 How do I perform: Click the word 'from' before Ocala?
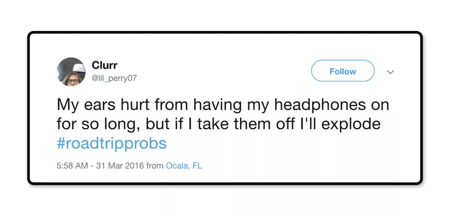pyautogui.click(x=155, y=165)
